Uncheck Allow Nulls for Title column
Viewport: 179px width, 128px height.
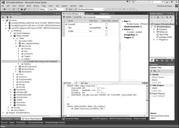pyautogui.click(x=106, y=28)
